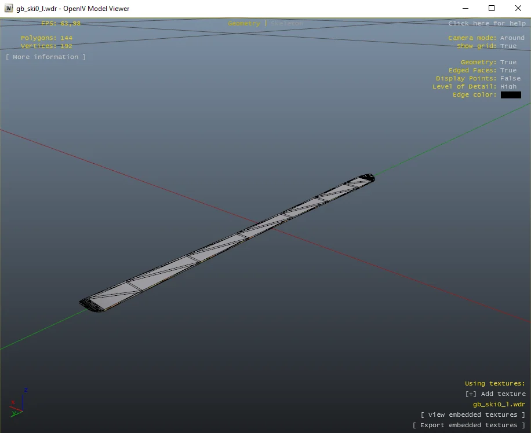Expand the More information section

click(46, 57)
